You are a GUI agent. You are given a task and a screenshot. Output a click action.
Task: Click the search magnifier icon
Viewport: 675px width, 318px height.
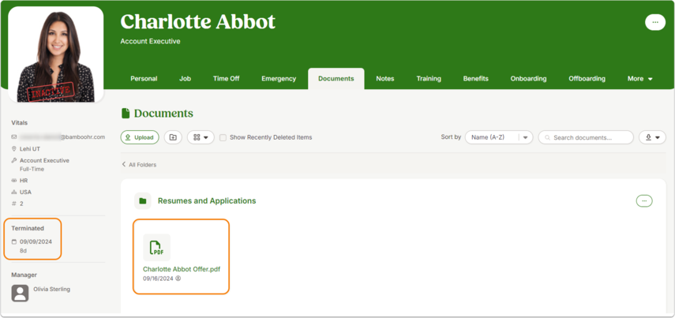(548, 138)
